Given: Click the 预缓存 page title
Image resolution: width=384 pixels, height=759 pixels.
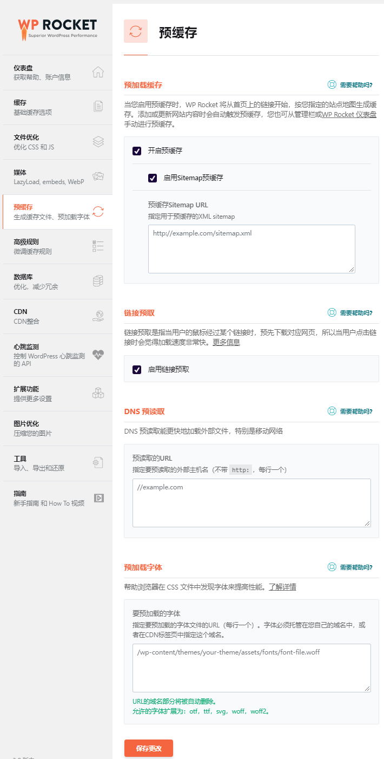Looking at the screenshot, I should (178, 32).
